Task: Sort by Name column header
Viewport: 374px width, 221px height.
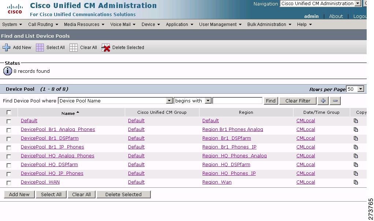Action: 70,113
